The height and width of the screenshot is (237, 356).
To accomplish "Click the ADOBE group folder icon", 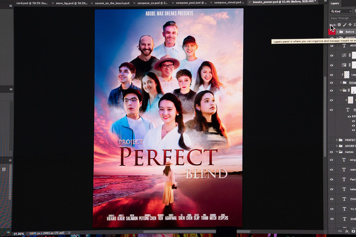I will pyautogui.click(x=341, y=146).
